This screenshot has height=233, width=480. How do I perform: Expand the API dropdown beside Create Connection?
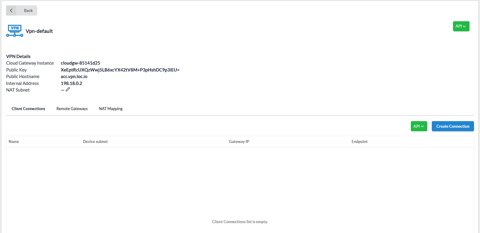(419, 126)
